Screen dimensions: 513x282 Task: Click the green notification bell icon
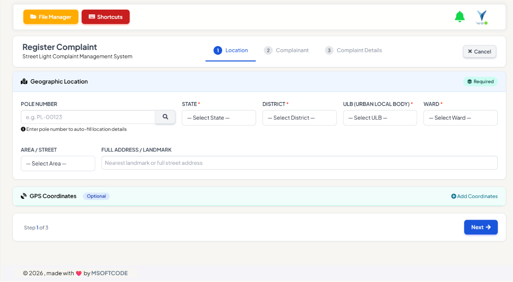pyautogui.click(x=460, y=17)
